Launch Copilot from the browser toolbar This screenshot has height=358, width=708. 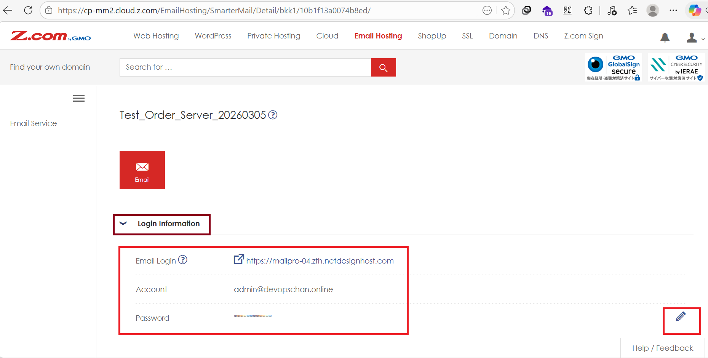click(x=695, y=10)
